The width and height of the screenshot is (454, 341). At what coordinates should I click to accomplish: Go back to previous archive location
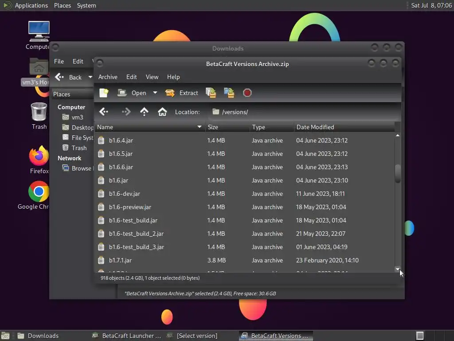(104, 111)
